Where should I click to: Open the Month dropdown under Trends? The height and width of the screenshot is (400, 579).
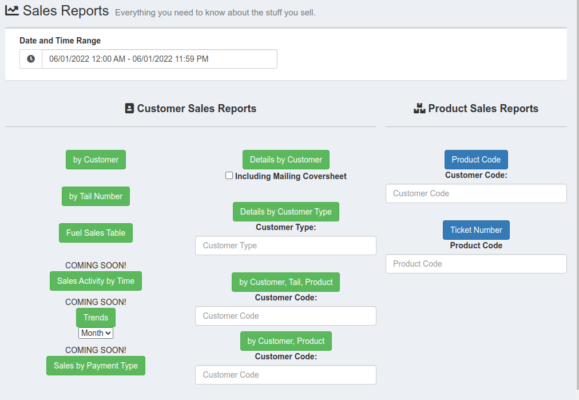pos(96,333)
